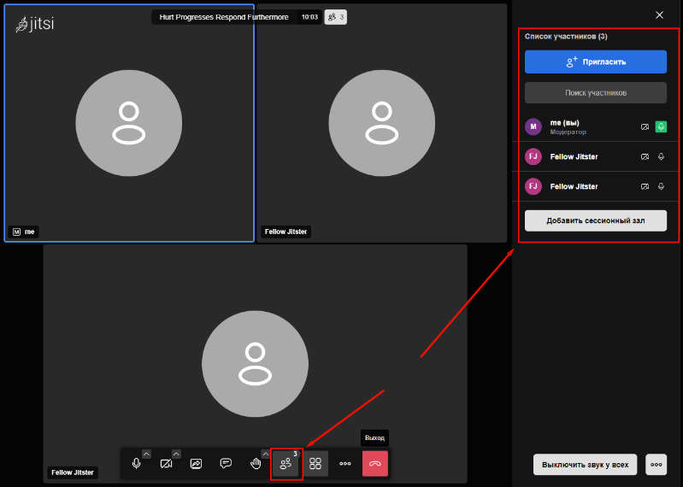The width and height of the screenshot is (683, 487).
Task: Click the participant count badge at top
Action: click(x=336, y=17)
